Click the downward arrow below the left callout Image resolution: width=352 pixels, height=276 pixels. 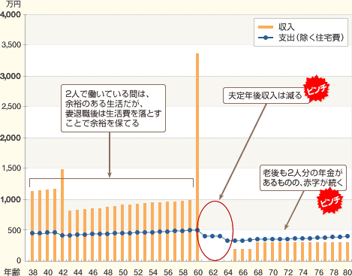[110, 155]
